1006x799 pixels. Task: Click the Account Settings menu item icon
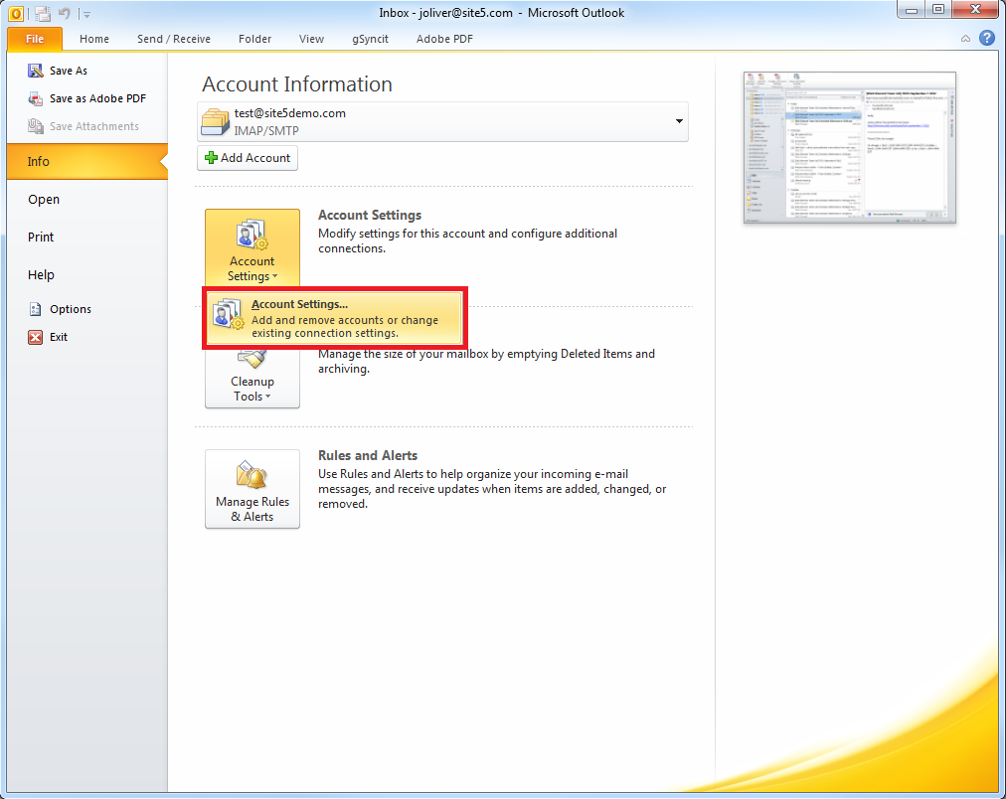click(x=228, y=314)
